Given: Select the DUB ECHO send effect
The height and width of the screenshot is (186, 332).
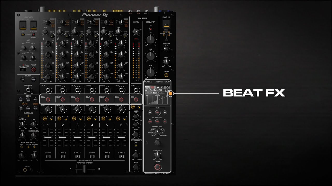Looking at the screenshot, I should 21,108.
